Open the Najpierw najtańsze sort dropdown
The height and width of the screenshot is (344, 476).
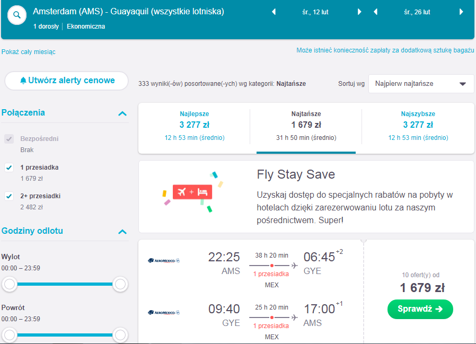(421, 84)
